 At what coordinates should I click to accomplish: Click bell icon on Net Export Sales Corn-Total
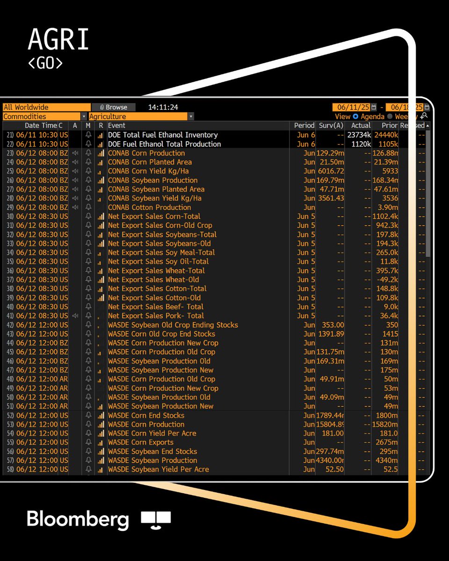[x=88, y=216]
